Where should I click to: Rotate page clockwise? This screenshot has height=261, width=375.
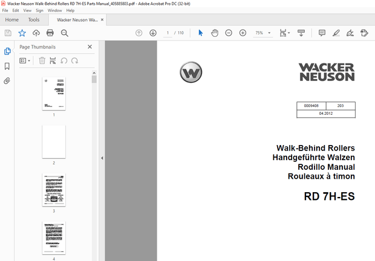[x=74, y=60]
